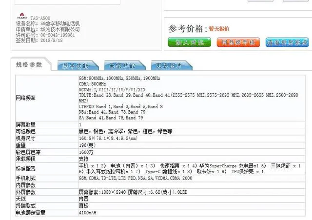
Task: Click the green 加入对比 button
Action: click(189, 42)
